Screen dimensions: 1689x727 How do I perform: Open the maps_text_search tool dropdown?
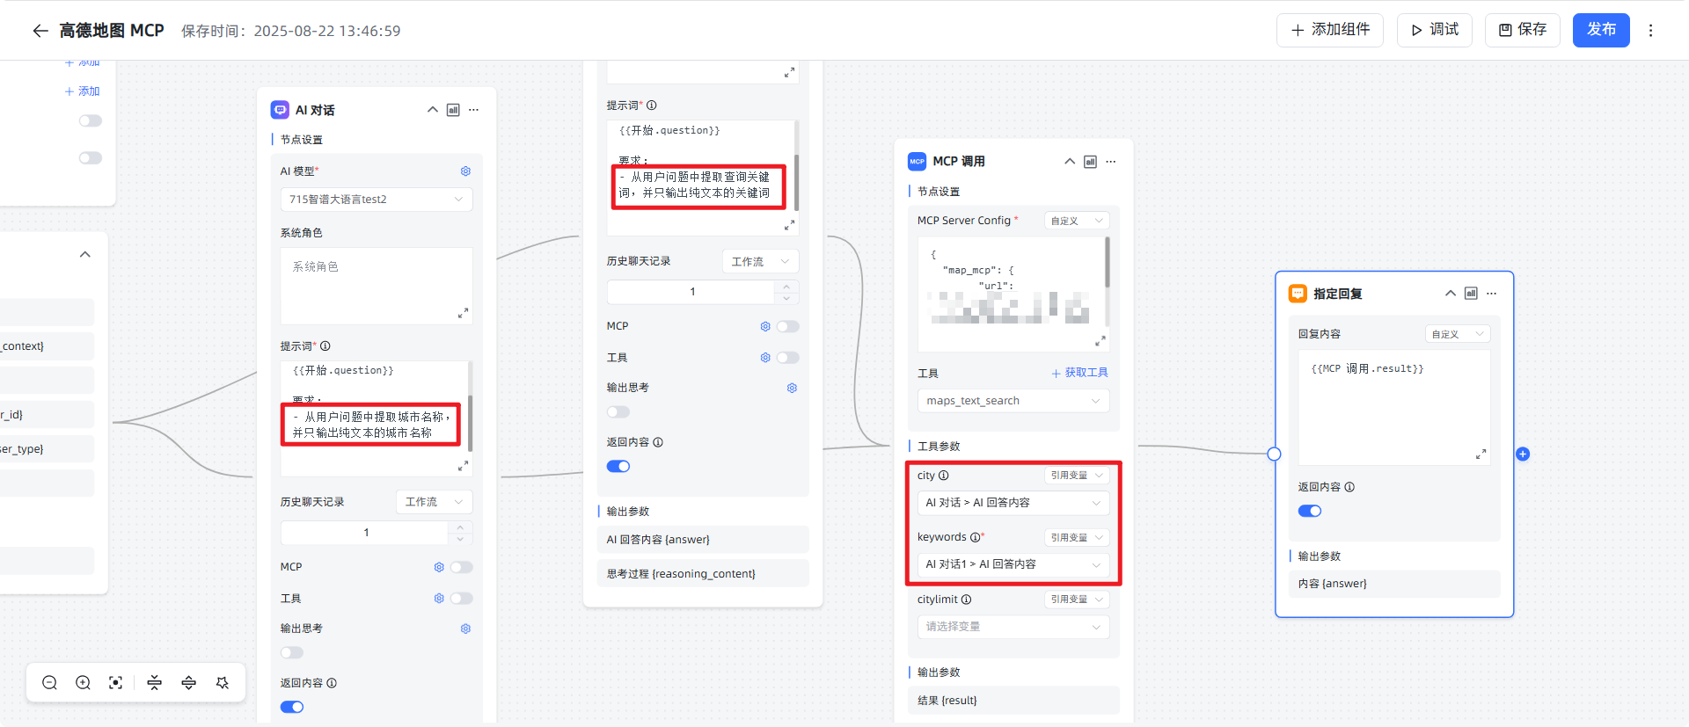point(1013,401)
